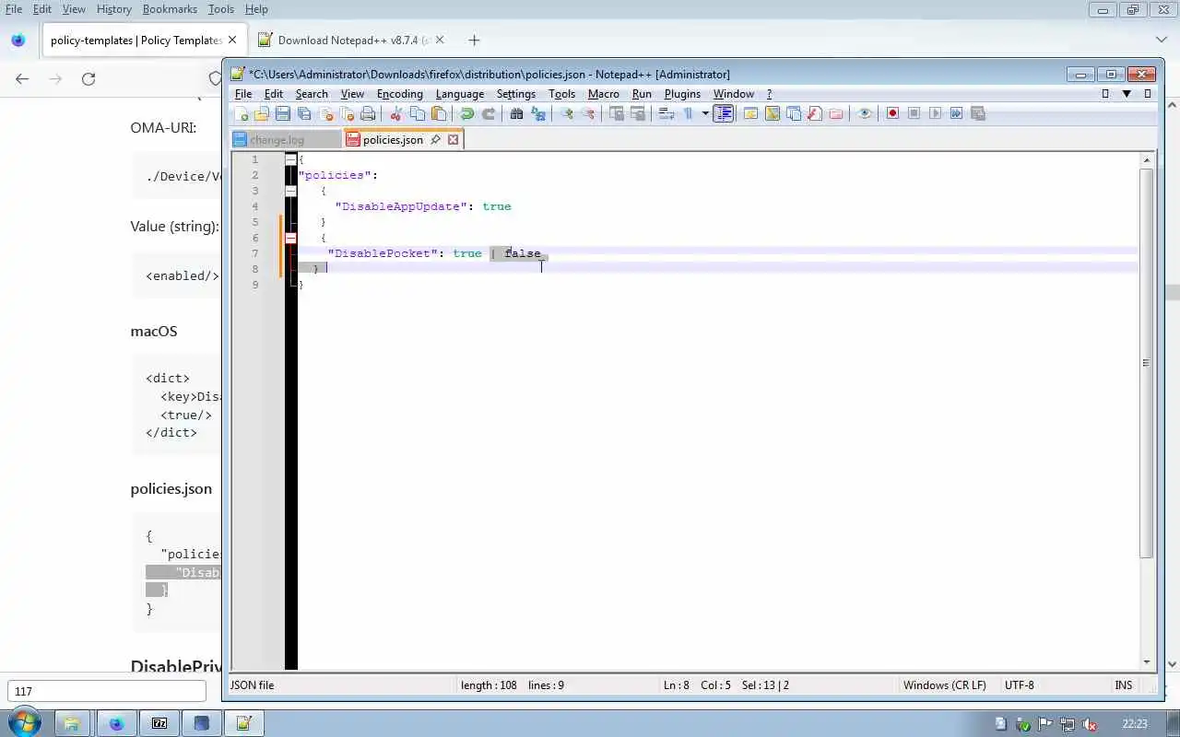The image size is (1180, 737).
Task: Open Folder as Workspace icon
Action: click(836, 113)
